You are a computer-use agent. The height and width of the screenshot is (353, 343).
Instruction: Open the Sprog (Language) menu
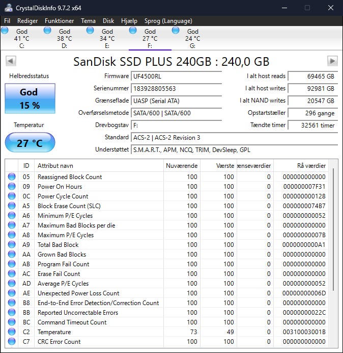168,21
